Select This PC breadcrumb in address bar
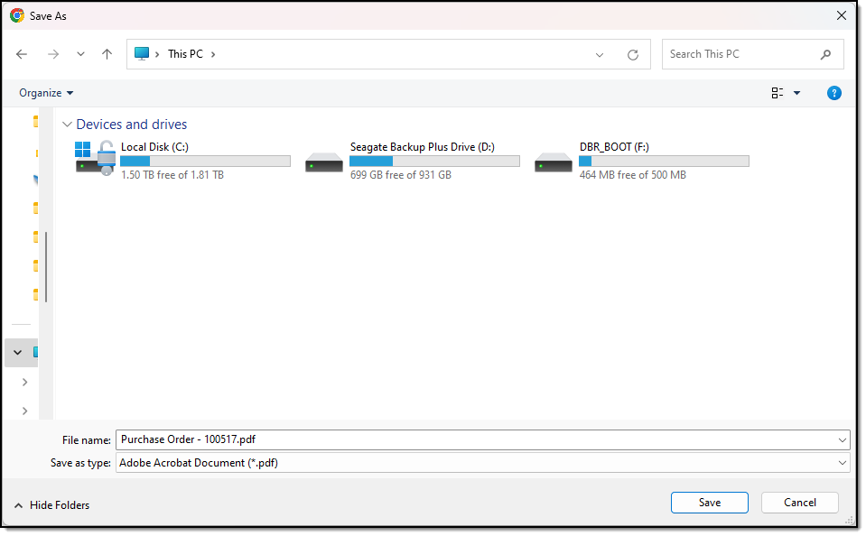The height and width of the screenshot is (536, 866). pos(186,54)
